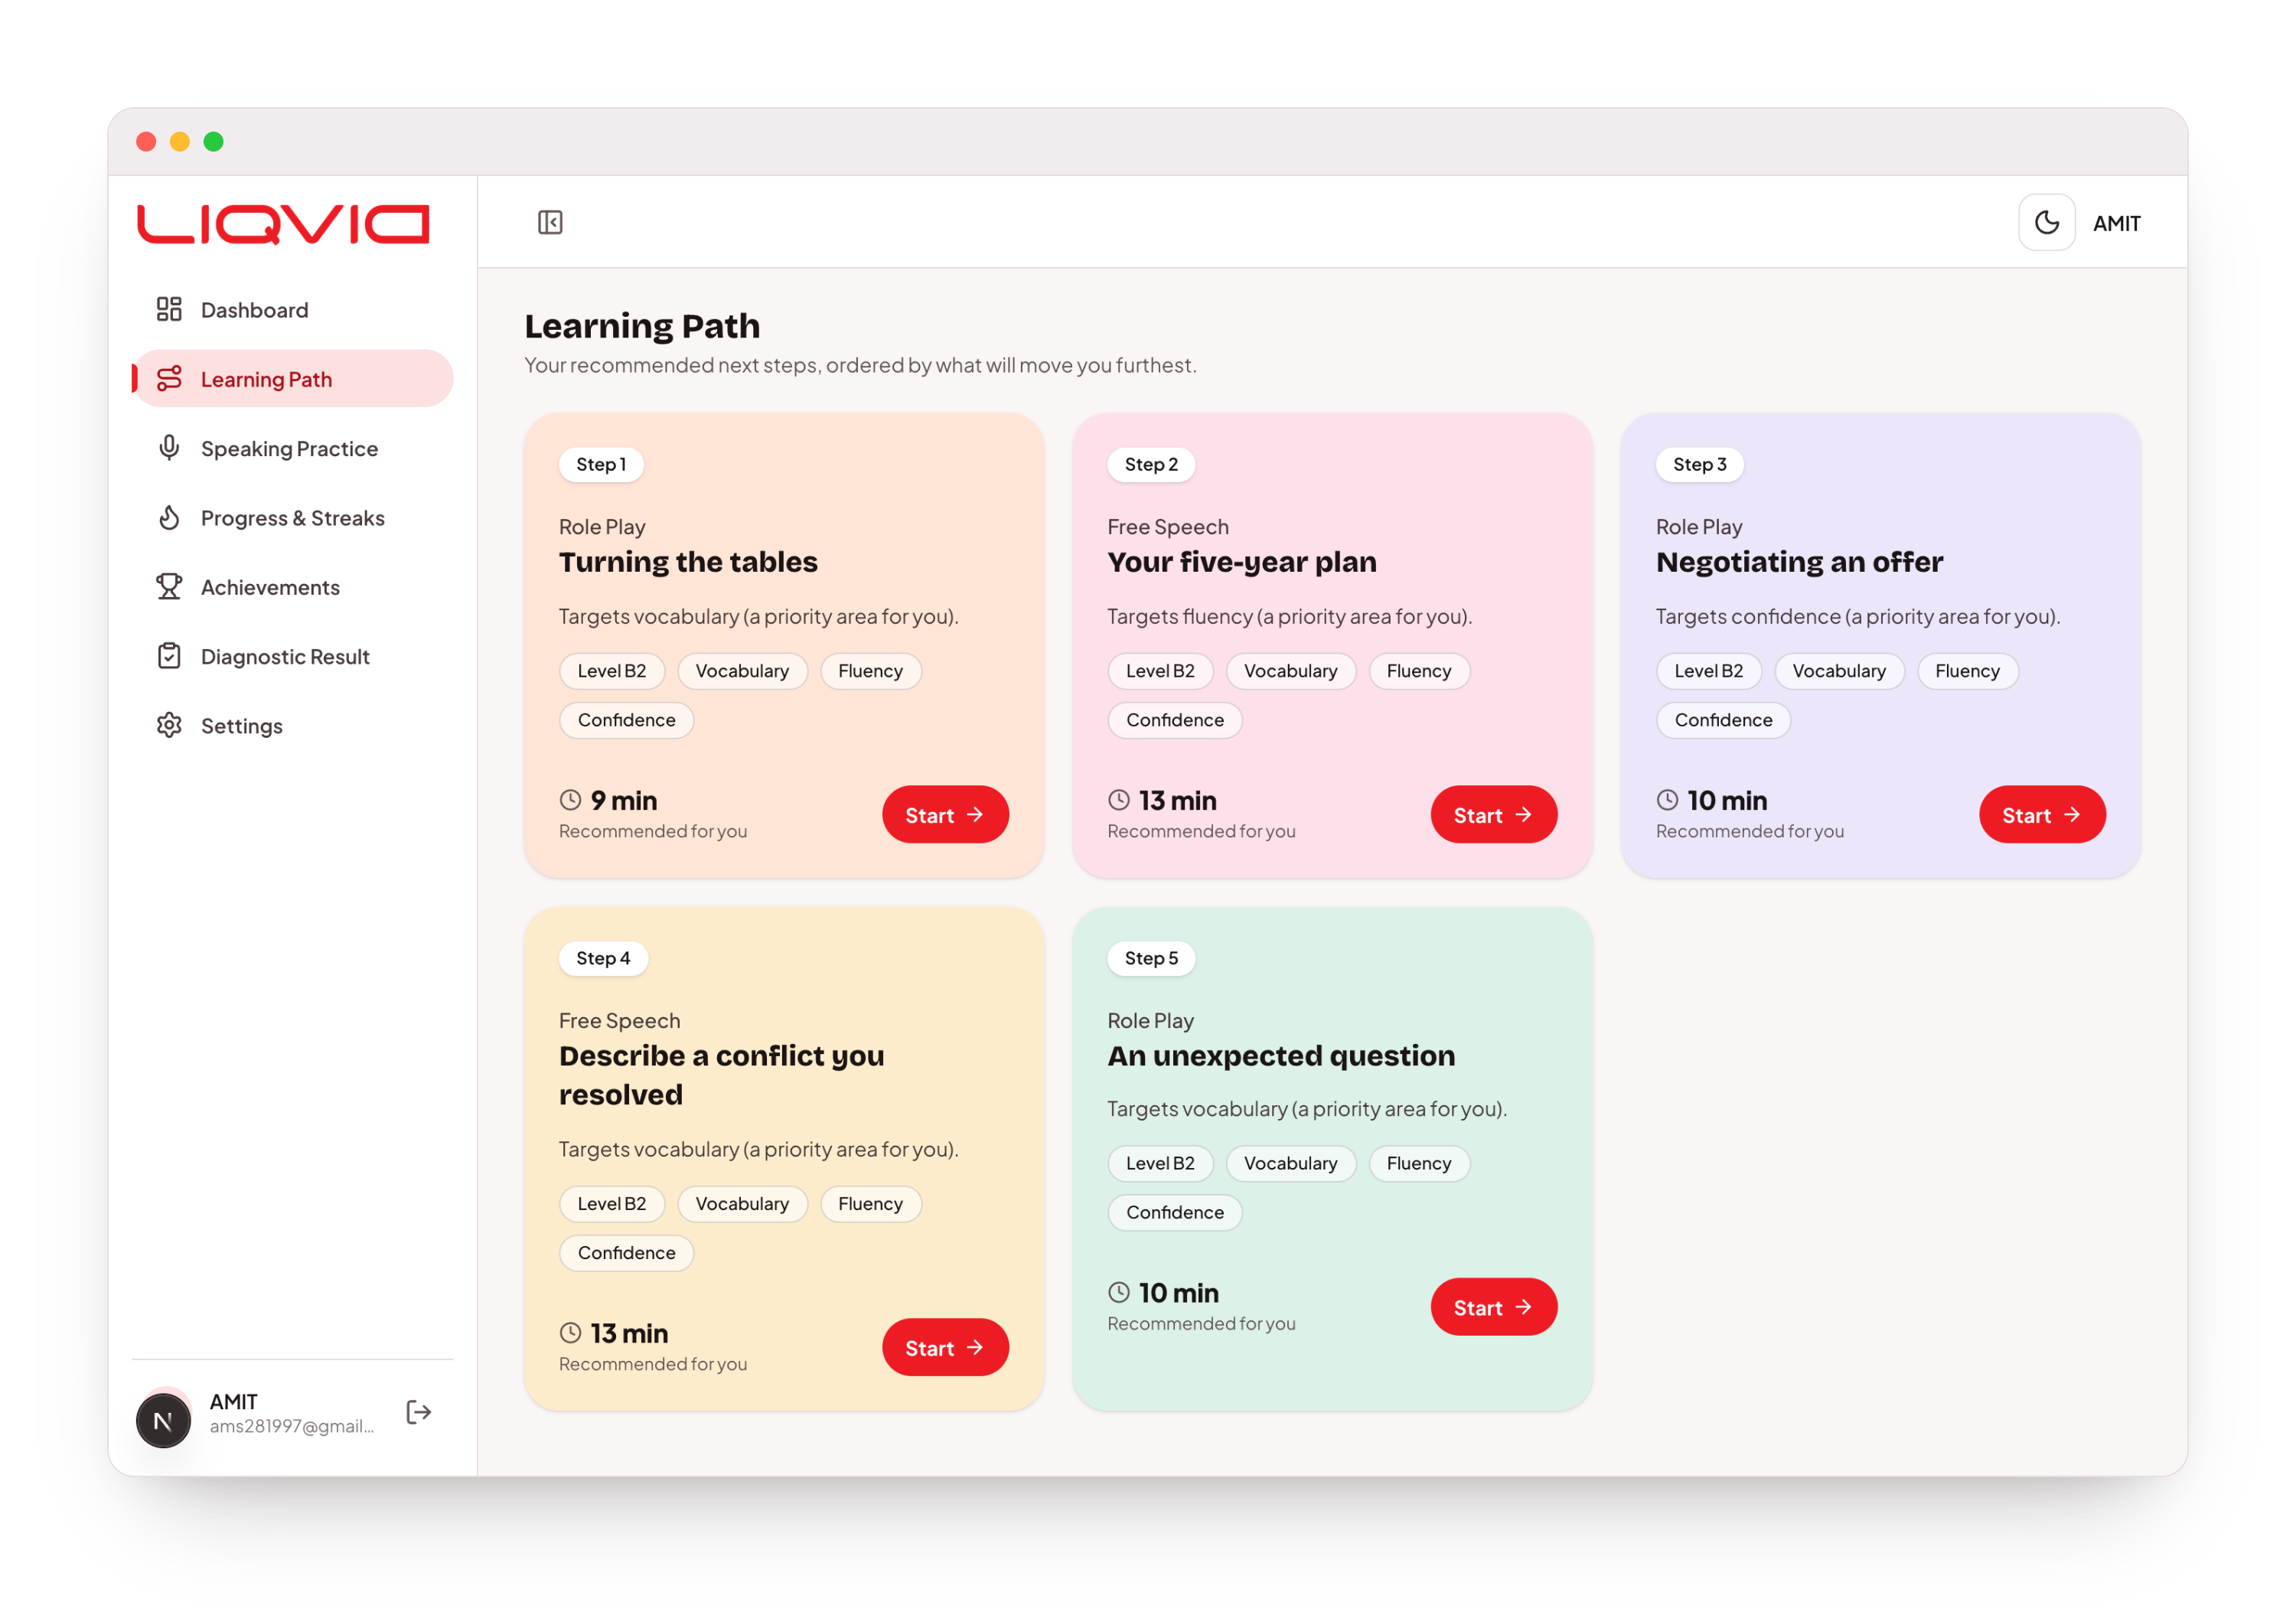Click clock icon on Your five-year plan card
Screen dimensions: 2296x1615
point(1119,800)
